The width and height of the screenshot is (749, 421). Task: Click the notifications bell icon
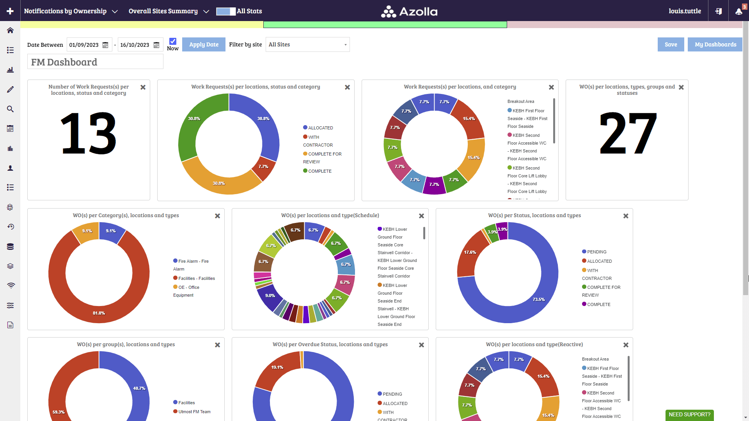pos(738,11)
